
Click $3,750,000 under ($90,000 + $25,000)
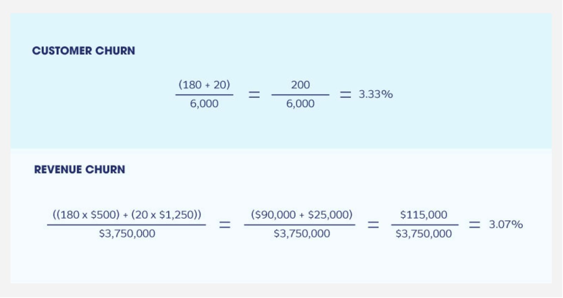[x=302, y=233]
